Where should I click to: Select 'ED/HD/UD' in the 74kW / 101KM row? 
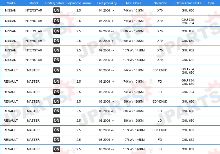pos(160,70)
